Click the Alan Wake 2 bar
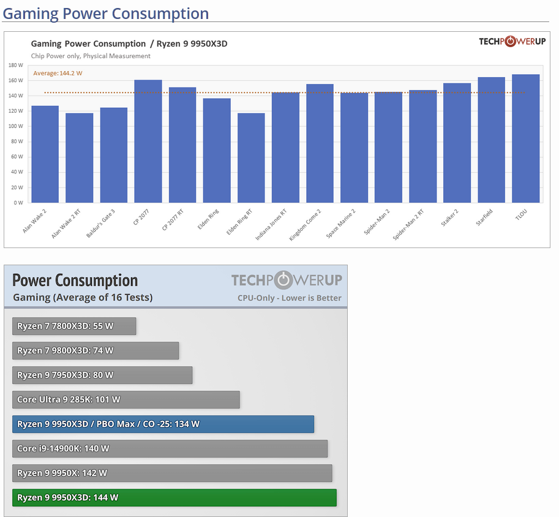This screenshot has height=517, width=559. pyautogui.click(x=45, y=154)
